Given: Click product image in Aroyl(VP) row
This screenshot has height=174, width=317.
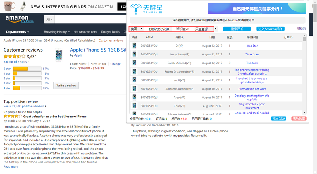Looking at the screenshot, I should pos(134,97).
